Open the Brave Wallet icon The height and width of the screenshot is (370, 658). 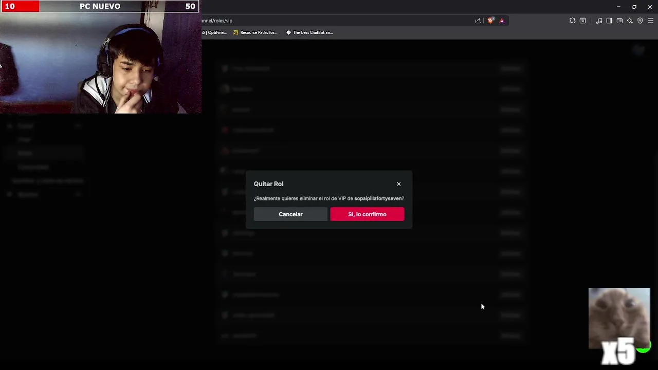tap(619, 21)
